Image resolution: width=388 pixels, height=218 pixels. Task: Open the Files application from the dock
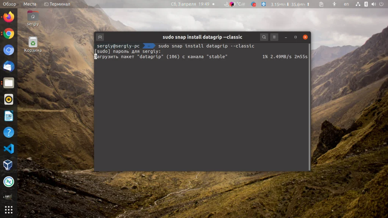tap(8, 83)
